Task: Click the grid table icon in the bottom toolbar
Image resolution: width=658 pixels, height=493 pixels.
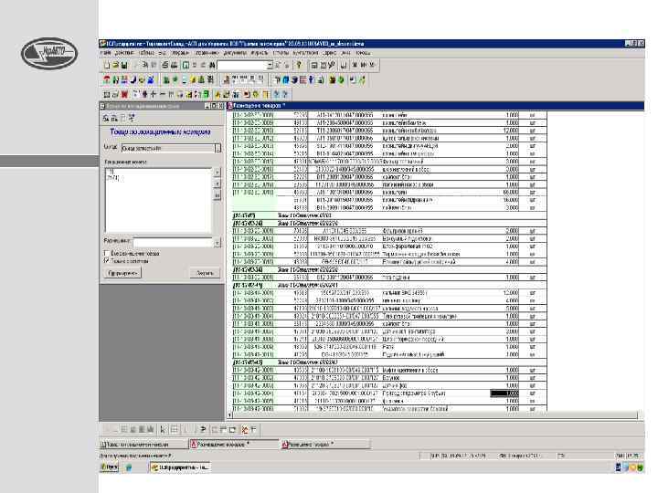Action: [x=175, y=429]
